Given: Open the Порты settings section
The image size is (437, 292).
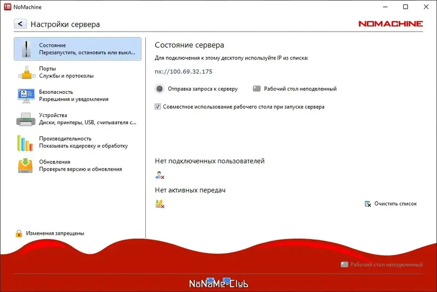Looking at the screenshot, I should coord(78,72).
